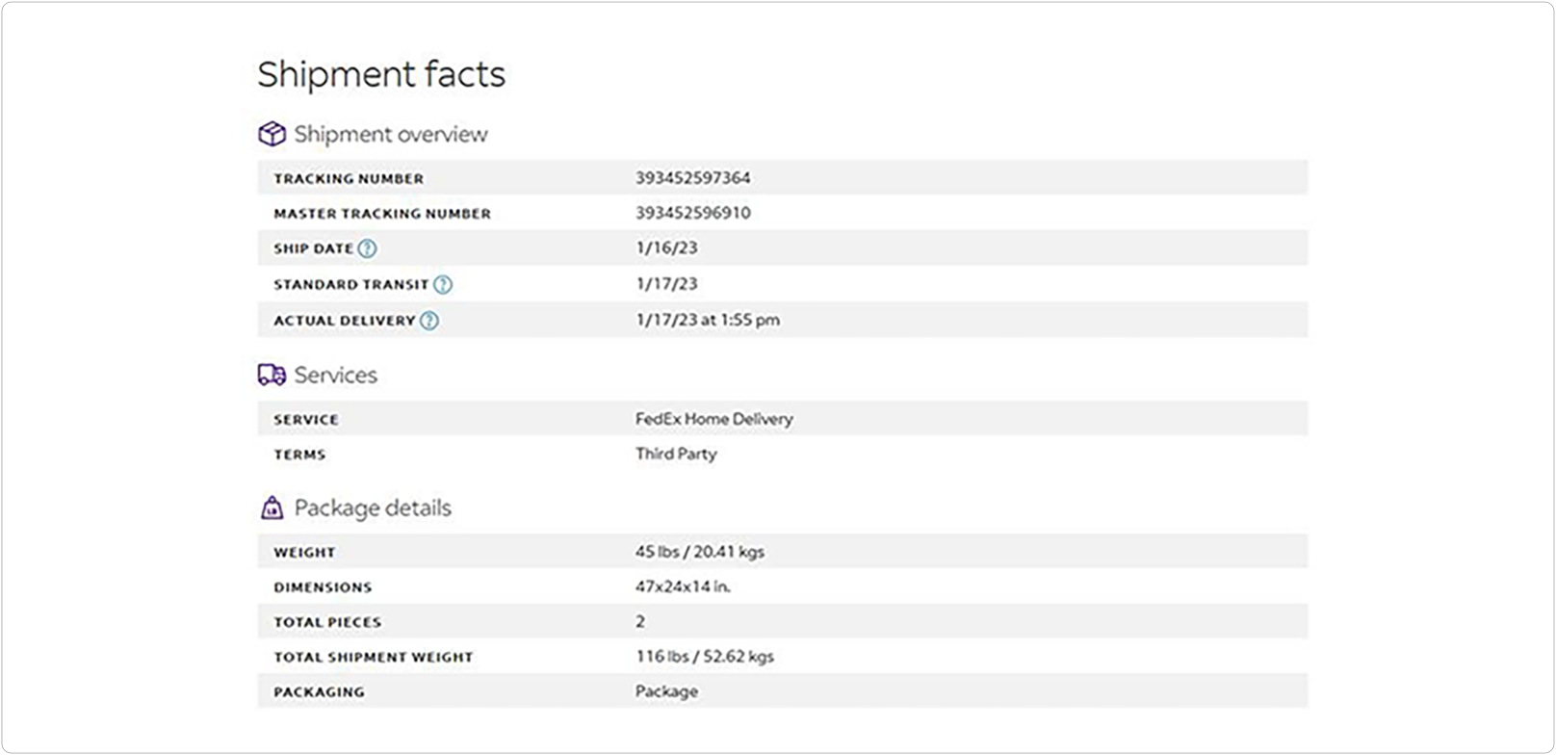Click the actual delivery time 1/17/23 at 1:55 pm
The image size is (1556, 755).
click(x=708, y=320)
